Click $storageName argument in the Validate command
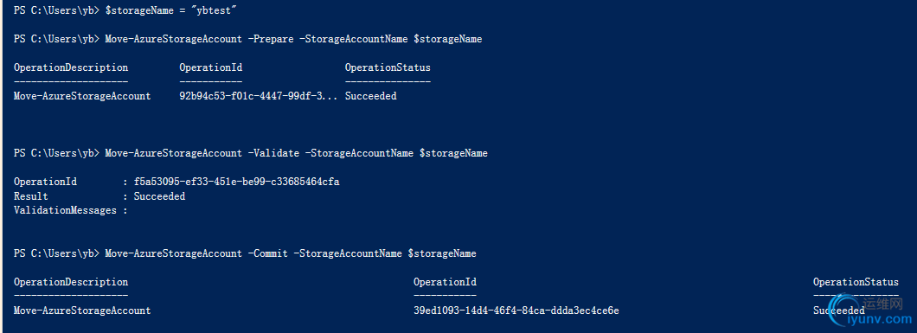Image resolution: width=917 pixels, height=333 pixels. click(x=454, y=153)
